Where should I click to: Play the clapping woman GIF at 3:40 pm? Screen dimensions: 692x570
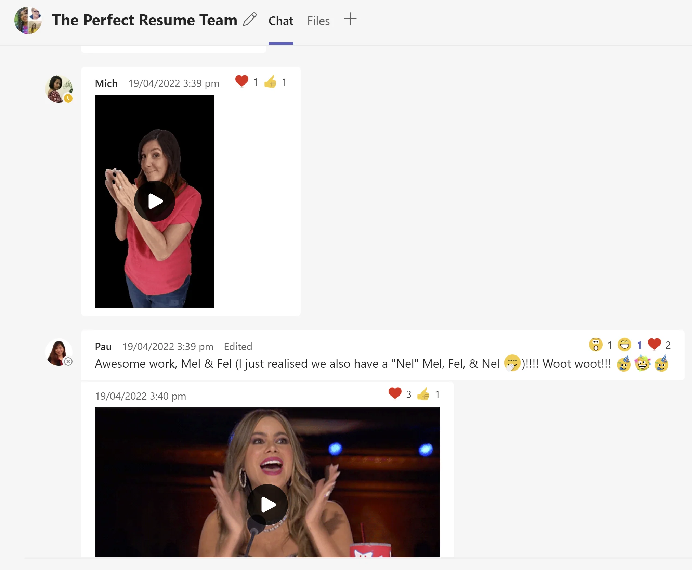267,505
